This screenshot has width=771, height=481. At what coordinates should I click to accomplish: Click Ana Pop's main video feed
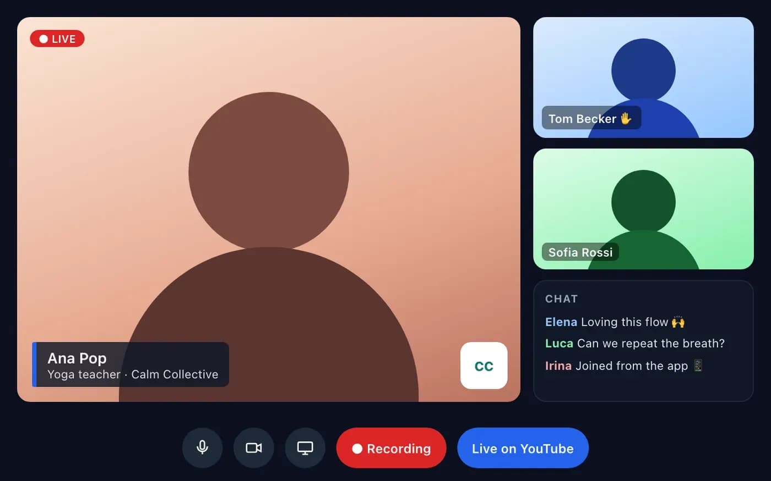[269, 209]
